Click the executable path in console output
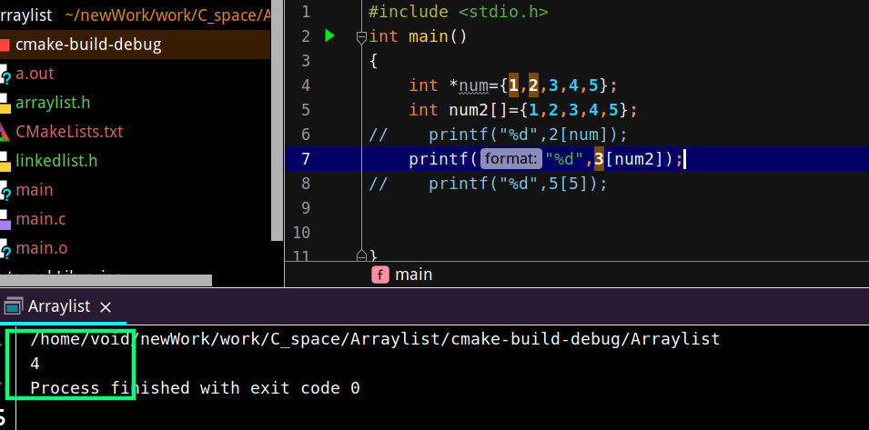The image size is (869, 430). pos(375,339)
